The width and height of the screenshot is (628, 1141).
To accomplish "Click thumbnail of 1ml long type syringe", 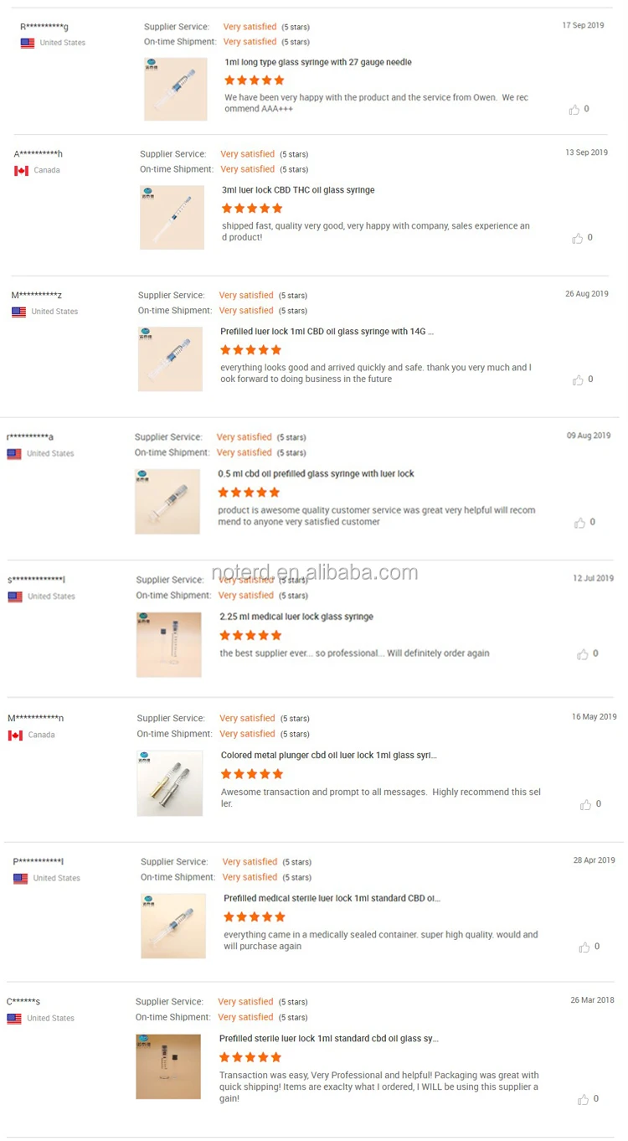I will tap(176, 89).
